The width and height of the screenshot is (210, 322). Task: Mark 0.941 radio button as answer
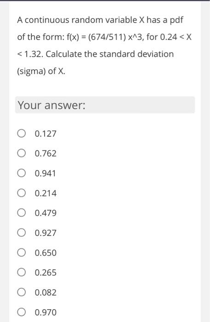coord(21,173)
